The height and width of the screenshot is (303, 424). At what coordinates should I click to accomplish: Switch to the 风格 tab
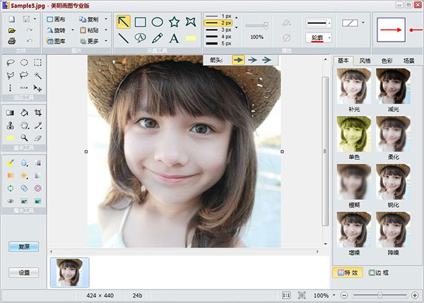(x=364, y=61)
